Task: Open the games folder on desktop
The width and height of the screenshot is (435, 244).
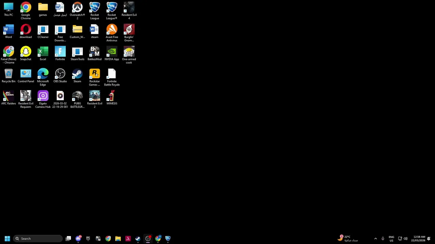Action: [x=43, y=10]
